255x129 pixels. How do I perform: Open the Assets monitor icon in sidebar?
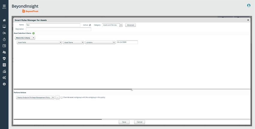(x=4, y=26)
